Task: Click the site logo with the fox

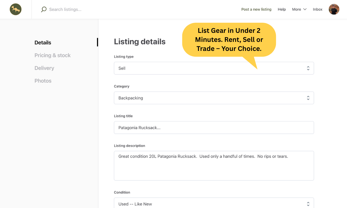Action: coord(16,9)
